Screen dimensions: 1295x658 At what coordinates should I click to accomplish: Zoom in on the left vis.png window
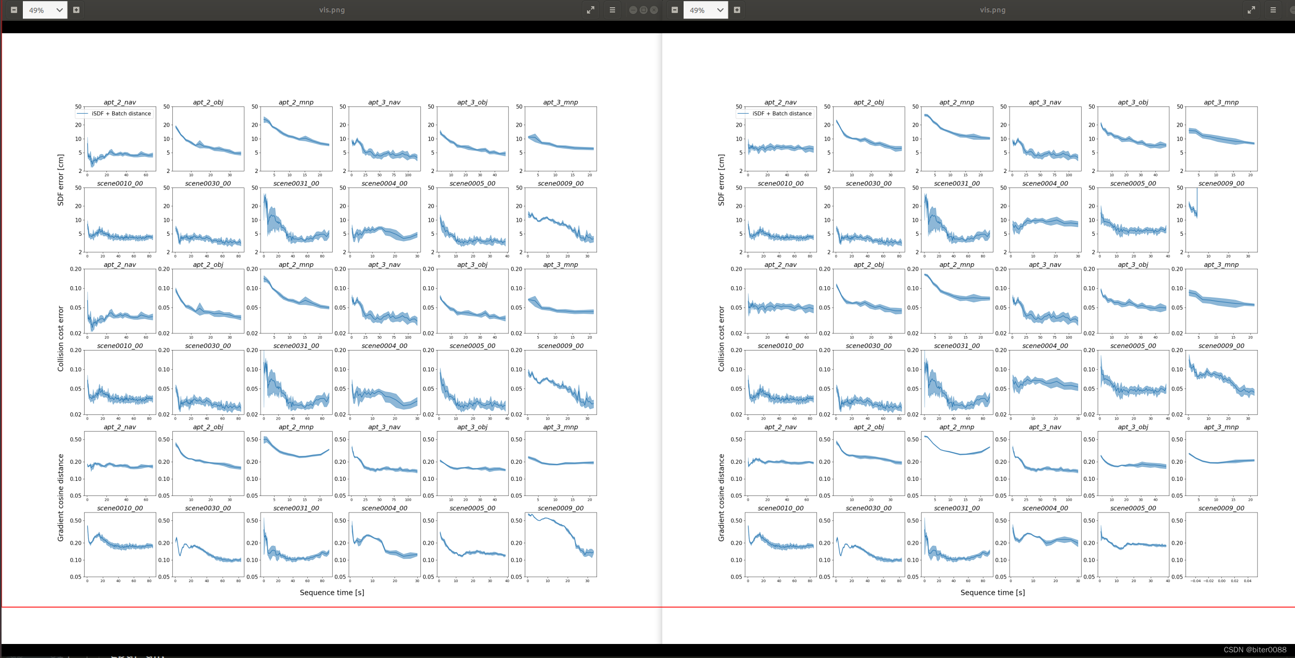point(76,10)
